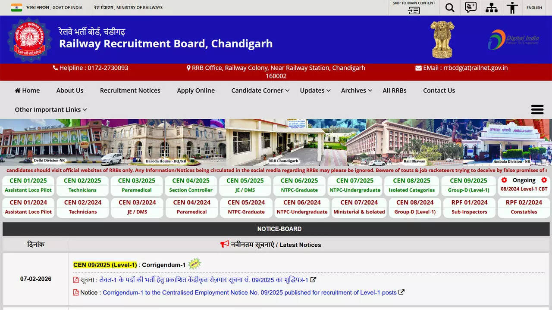Select the All RRBs menu item

[395, 90]
